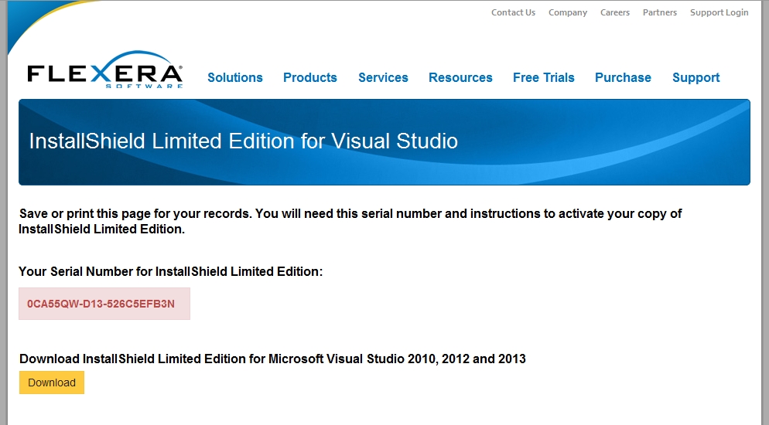Click Support Login link

point(719,12)
